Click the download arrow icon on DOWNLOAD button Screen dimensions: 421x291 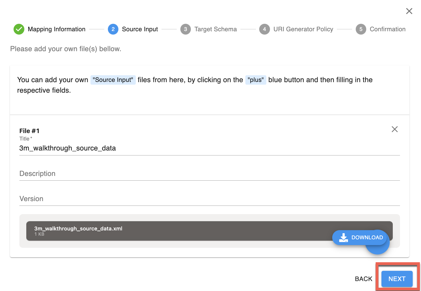pos(343,237)
